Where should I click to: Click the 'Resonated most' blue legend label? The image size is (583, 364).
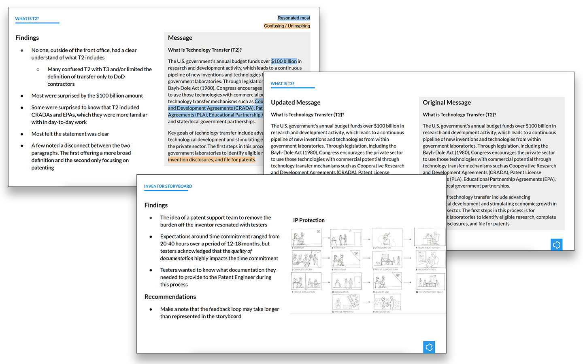point(294,18)
